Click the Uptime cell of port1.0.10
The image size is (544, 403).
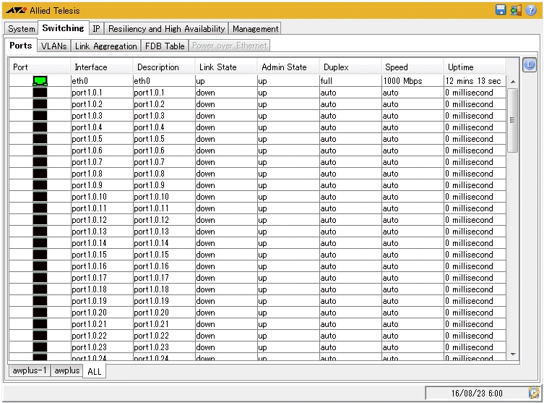coord(475,197)
